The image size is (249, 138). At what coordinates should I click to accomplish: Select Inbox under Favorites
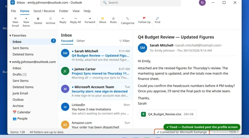[x=33, y=42]
